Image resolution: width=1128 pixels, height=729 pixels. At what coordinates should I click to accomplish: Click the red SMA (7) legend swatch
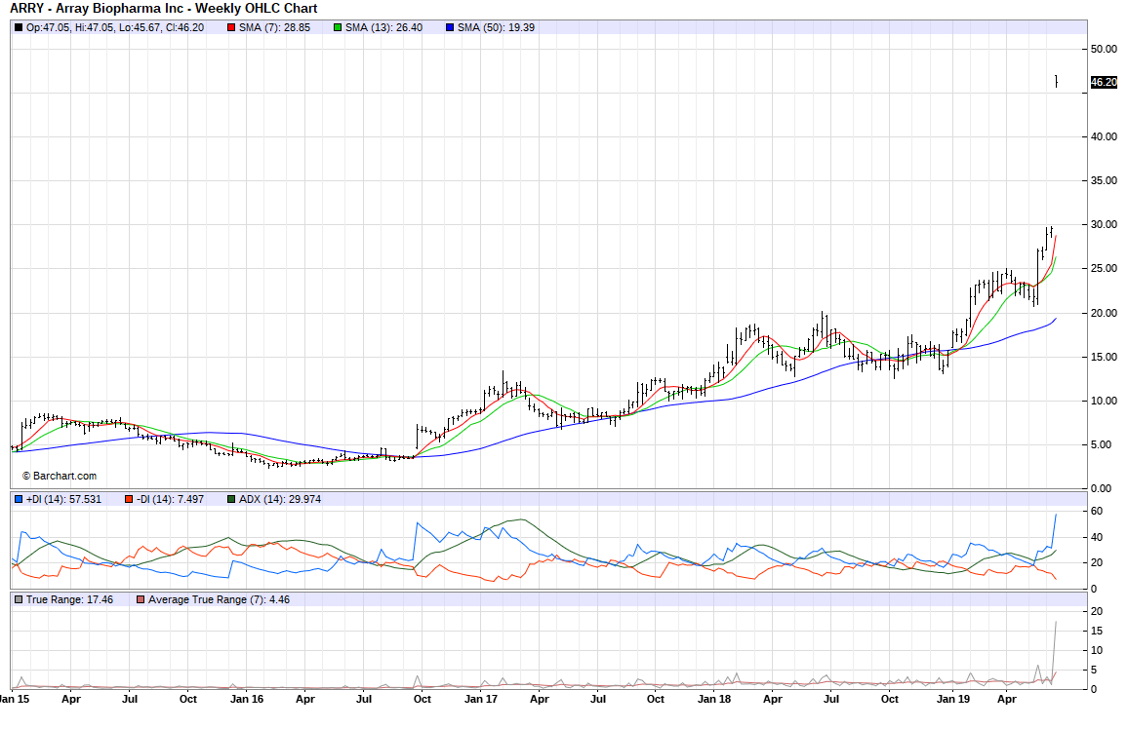click(231, 27)
